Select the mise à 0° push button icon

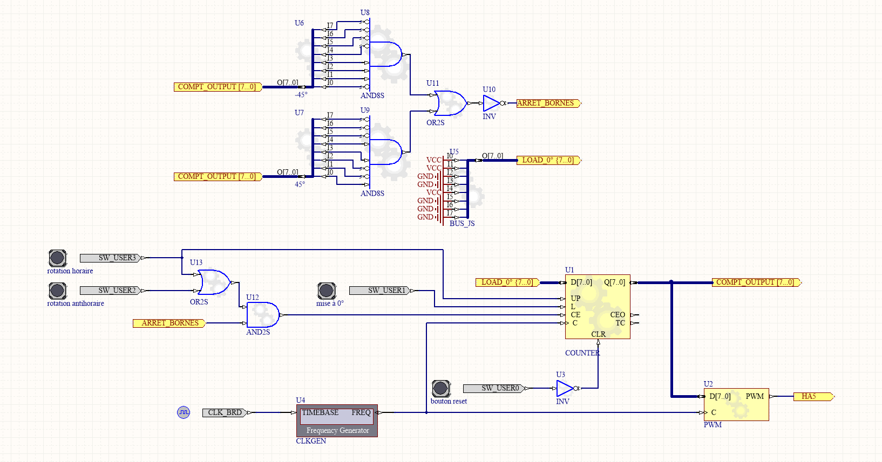pos(327,291)
